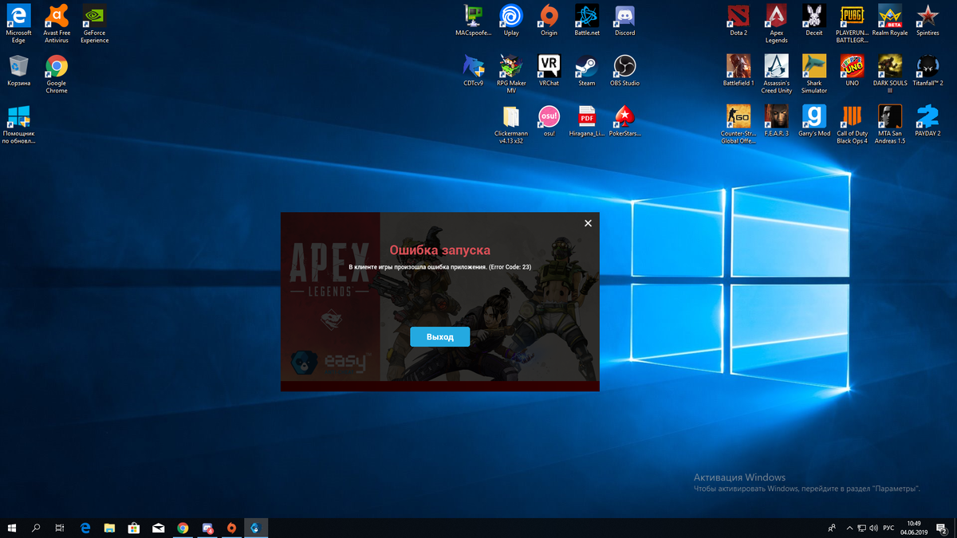Launch UNO game shortcut
Screen dimensions: 957x538
[x=852, y=70]
